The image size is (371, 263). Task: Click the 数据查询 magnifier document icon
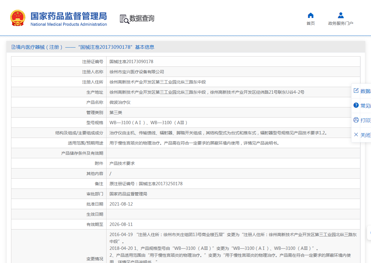124,19
